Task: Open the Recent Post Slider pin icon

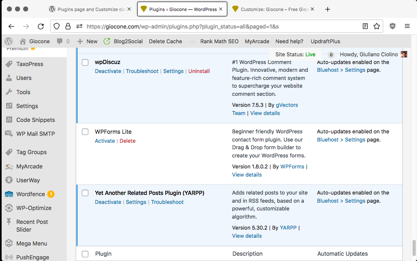Action: [9, 221]
